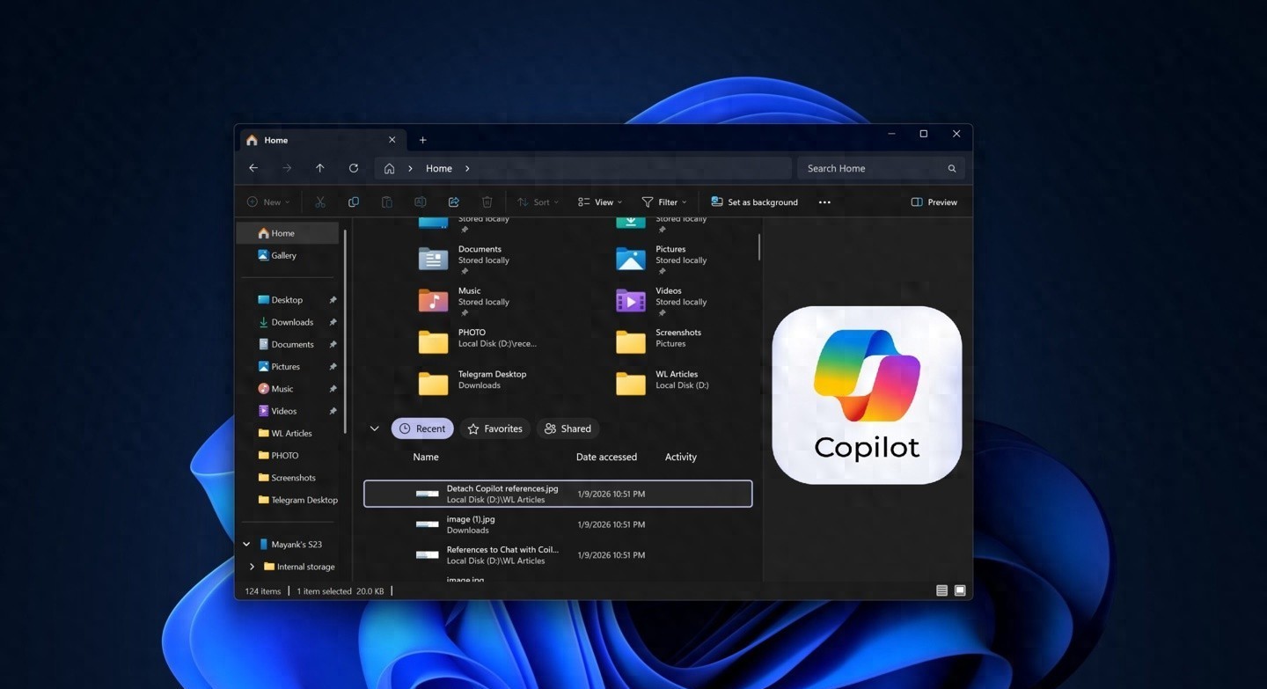The image size is (1267, 689).
Task: Expand Internal storage tree node
Action: click(253, 567)
